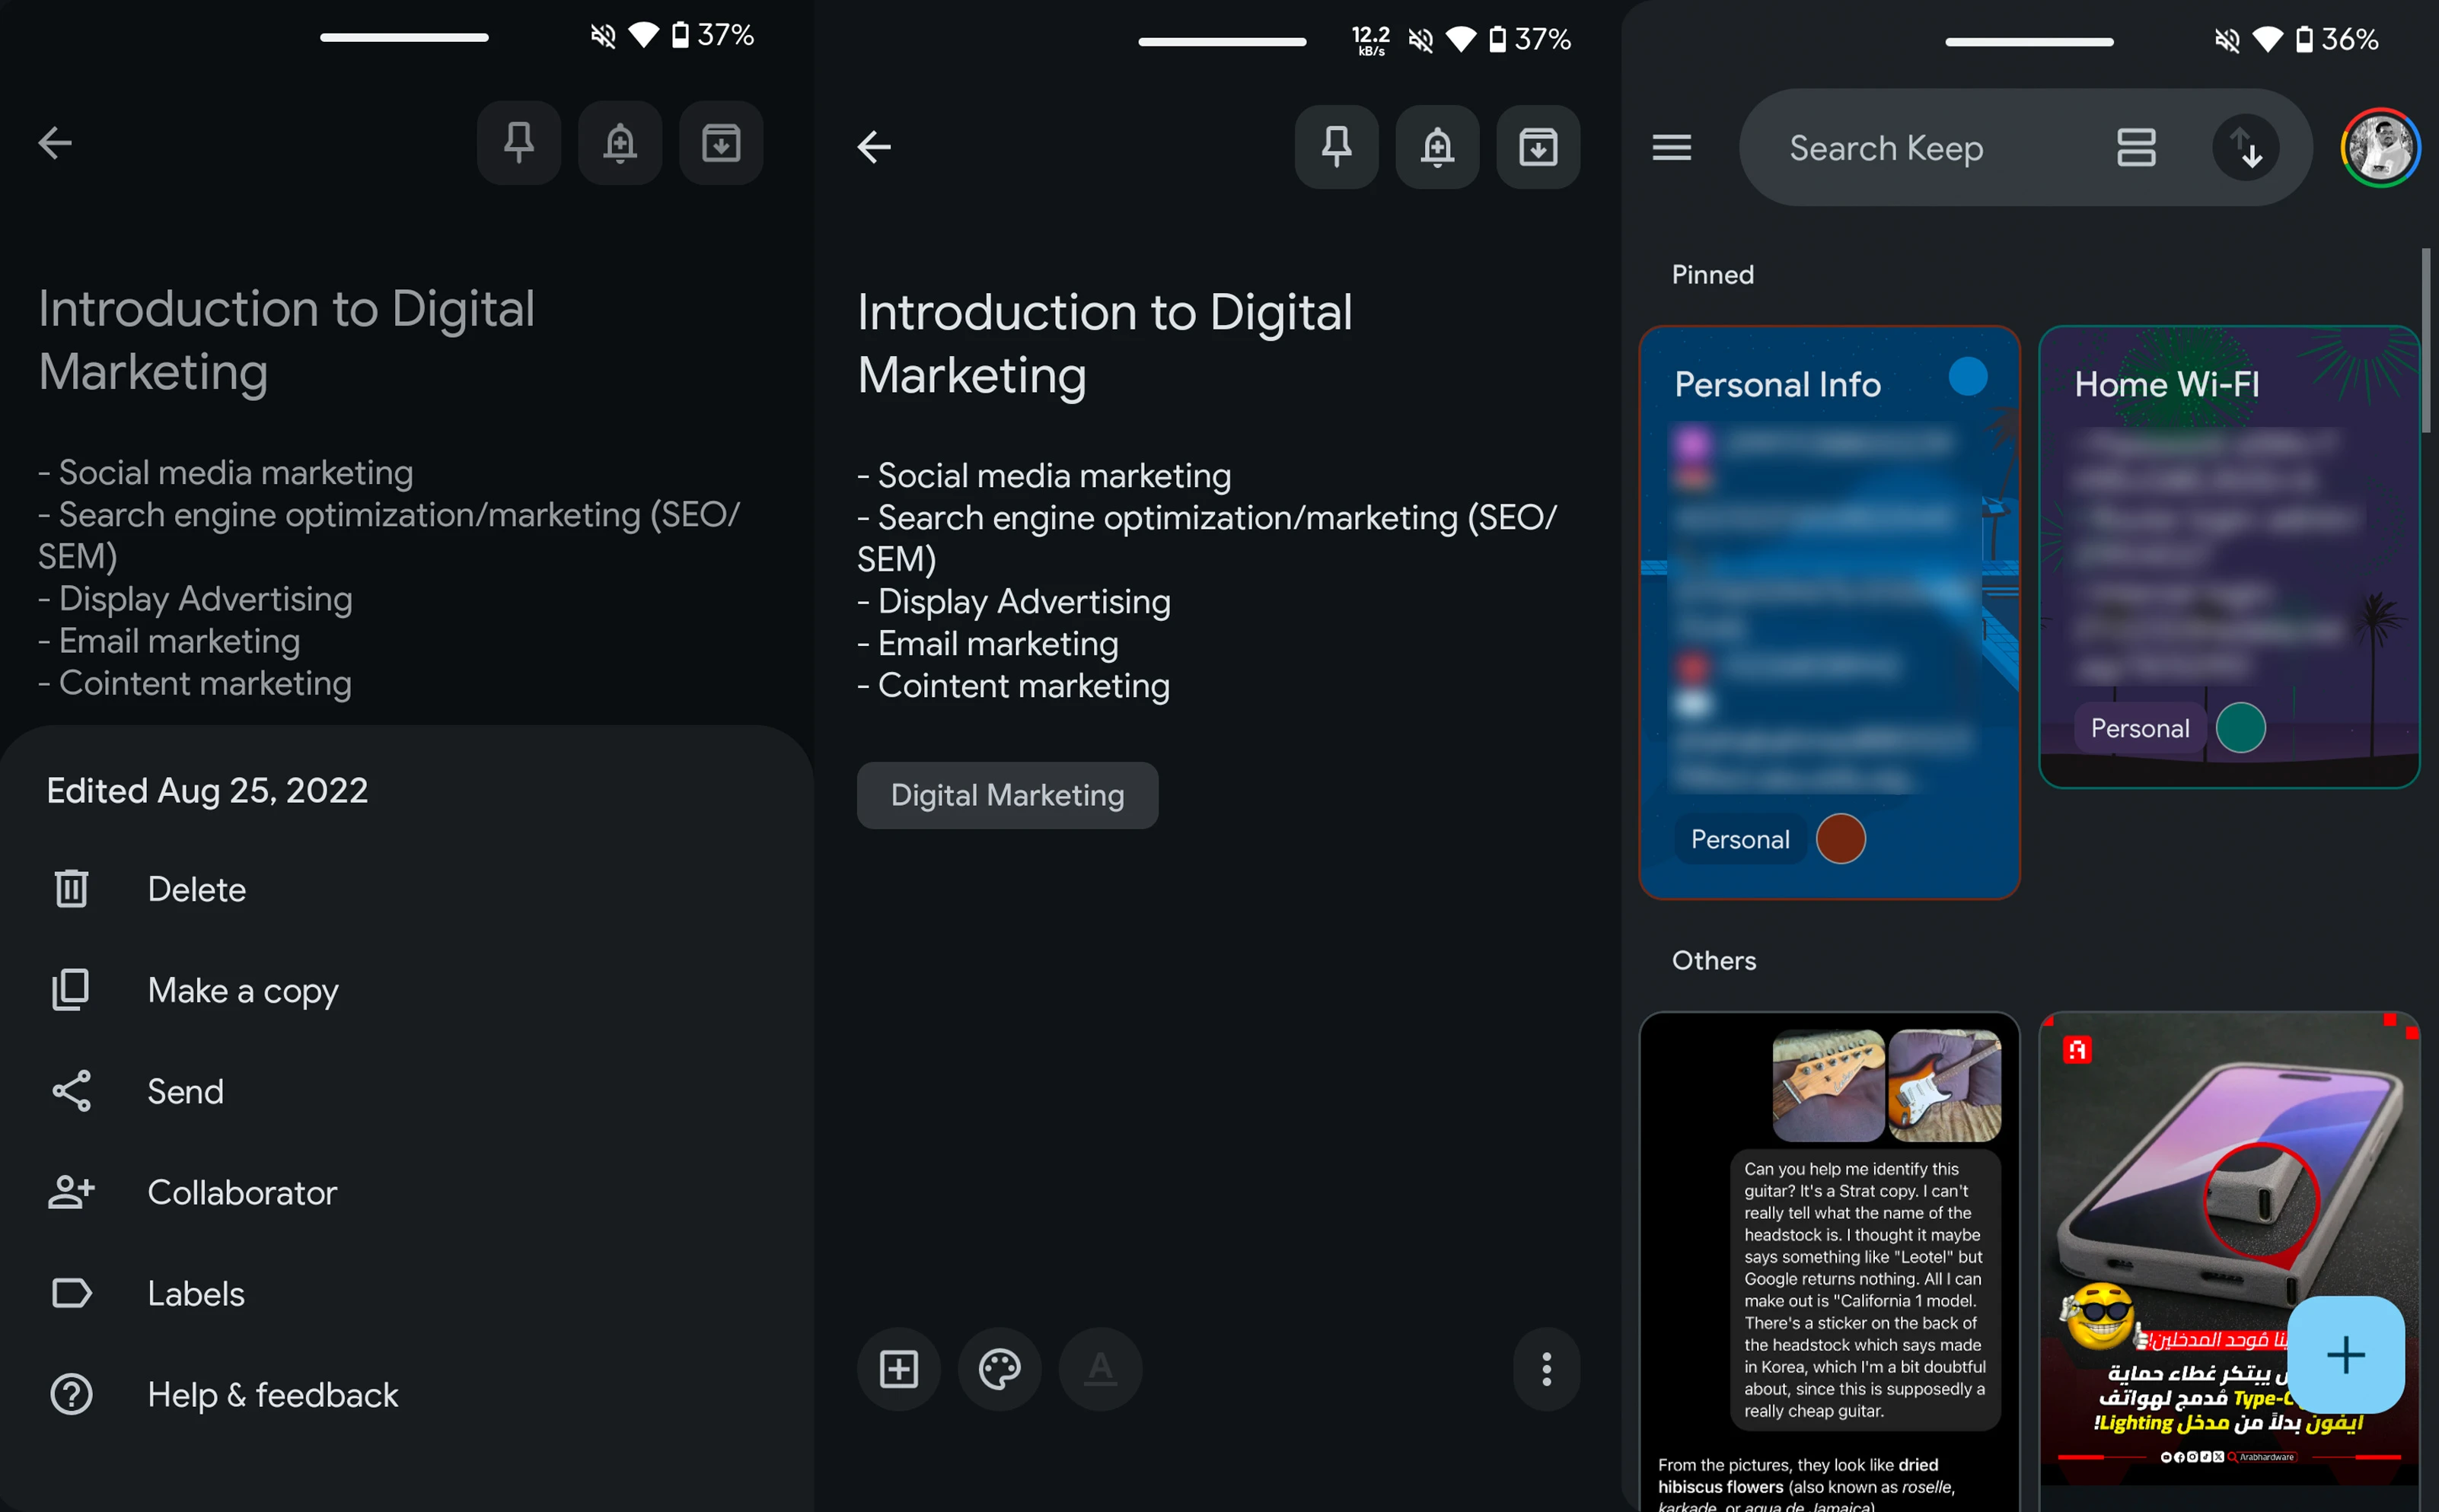Add reminder bell in middle screen
The width and height of the screenshot is (2439, 1512).
[1437, 147]
